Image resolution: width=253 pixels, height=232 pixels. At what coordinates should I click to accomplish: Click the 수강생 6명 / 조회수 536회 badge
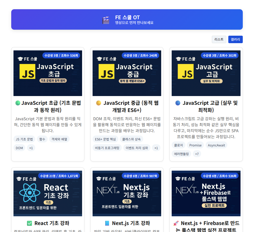coord(219,176)
